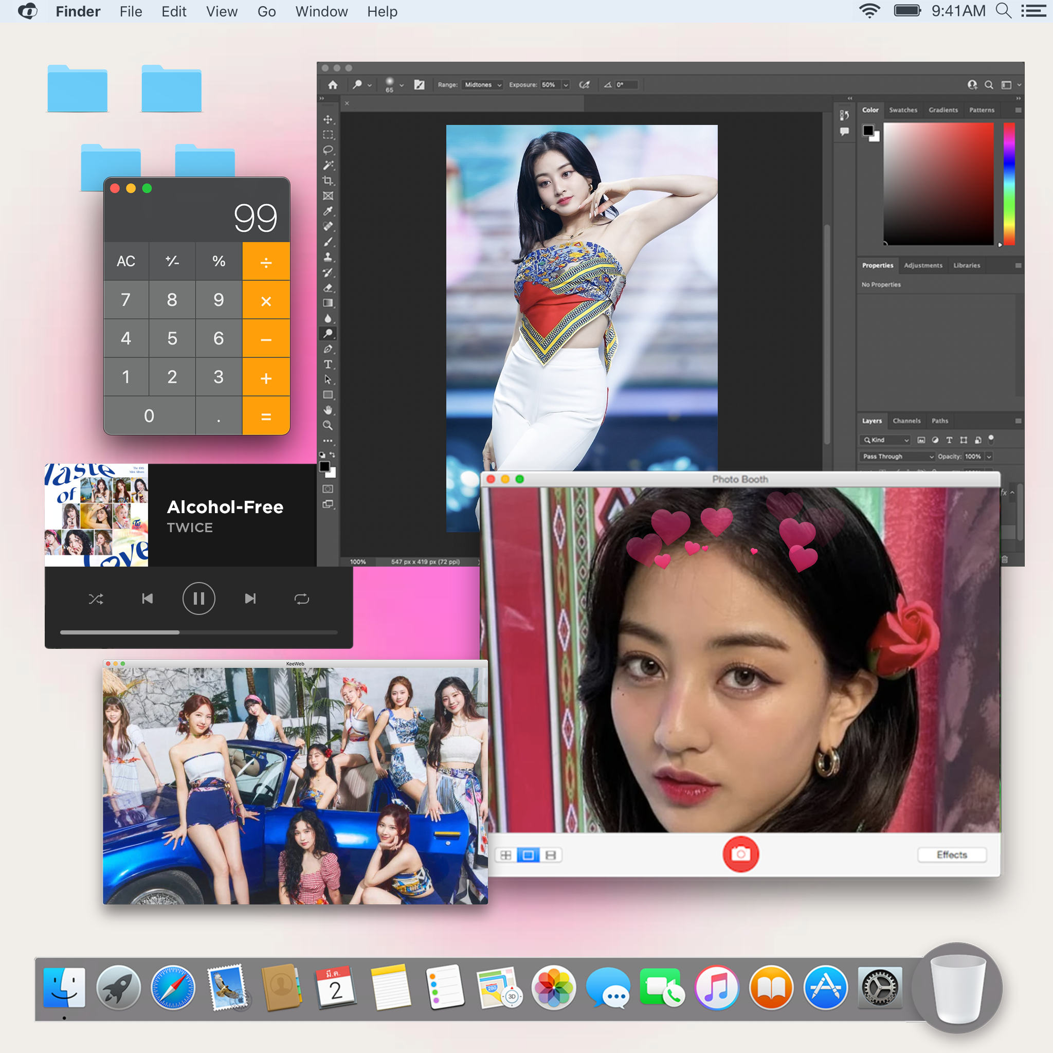Open the Channels tab

click(906, 421)
